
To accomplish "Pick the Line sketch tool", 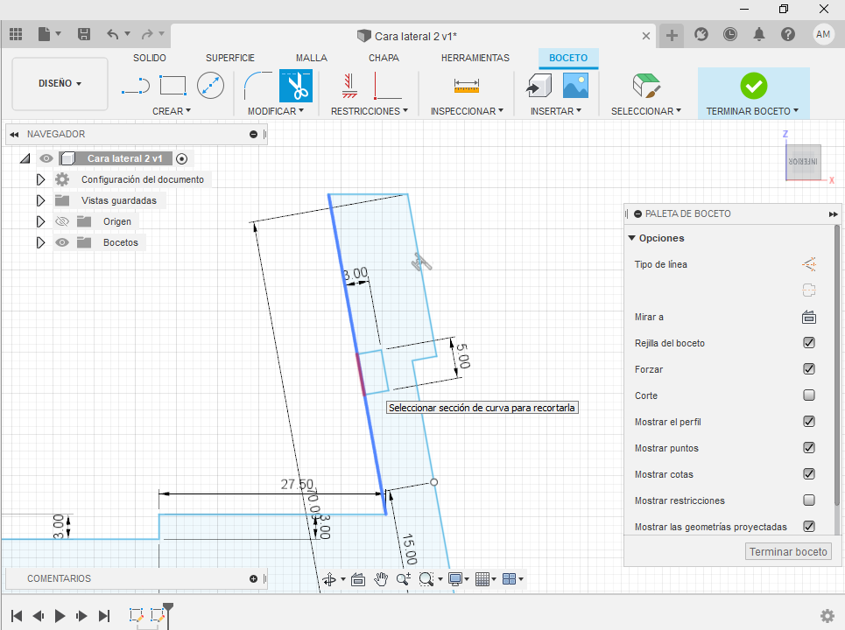I will 135,86.
